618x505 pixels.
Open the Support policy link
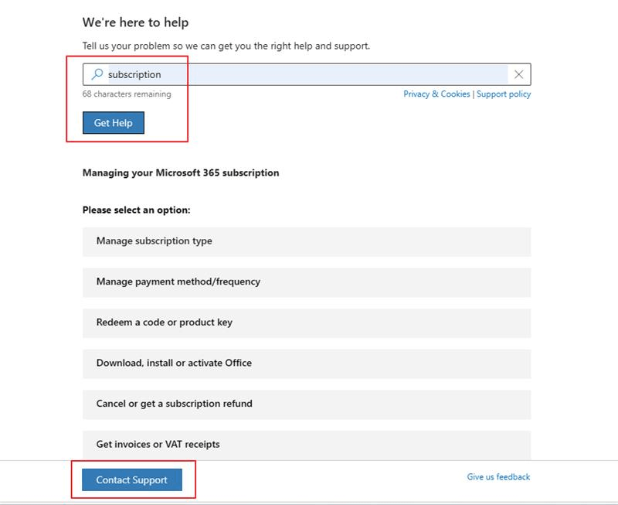point(504,94)
